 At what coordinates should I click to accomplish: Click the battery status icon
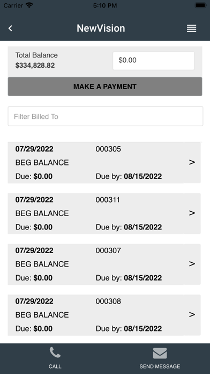tap(200, 5)
